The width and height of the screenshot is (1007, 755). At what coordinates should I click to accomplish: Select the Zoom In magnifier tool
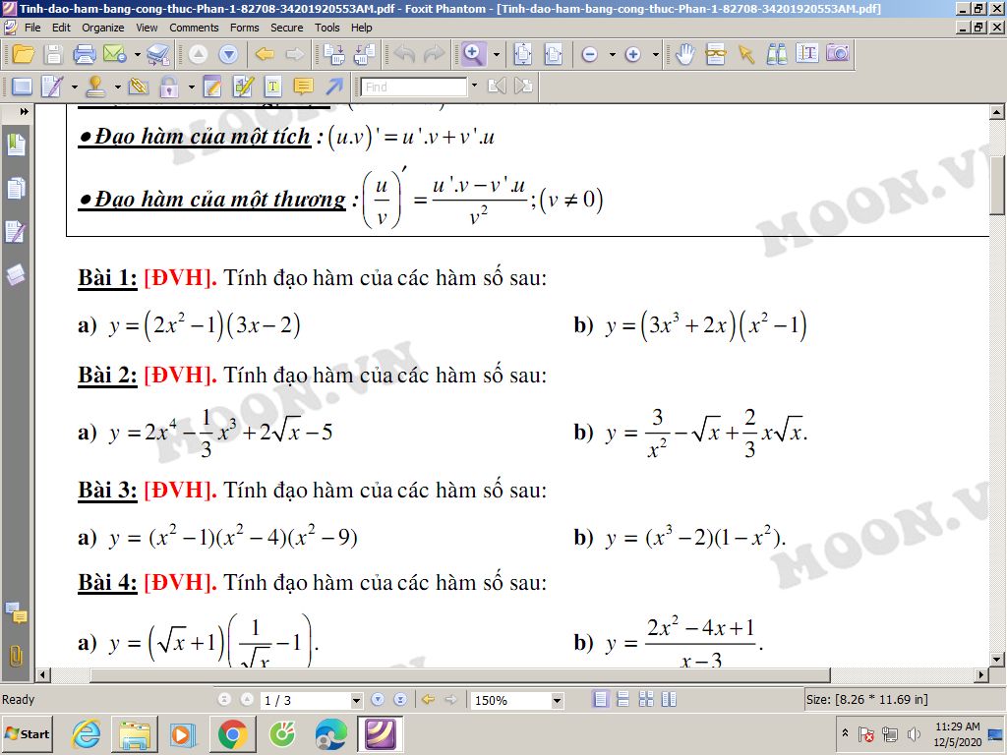pos(473,55)
